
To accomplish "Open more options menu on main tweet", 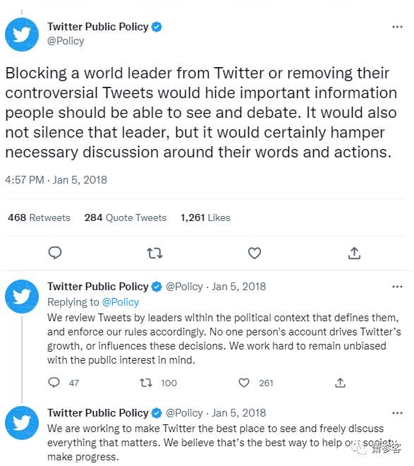I will tap(397, 27).
